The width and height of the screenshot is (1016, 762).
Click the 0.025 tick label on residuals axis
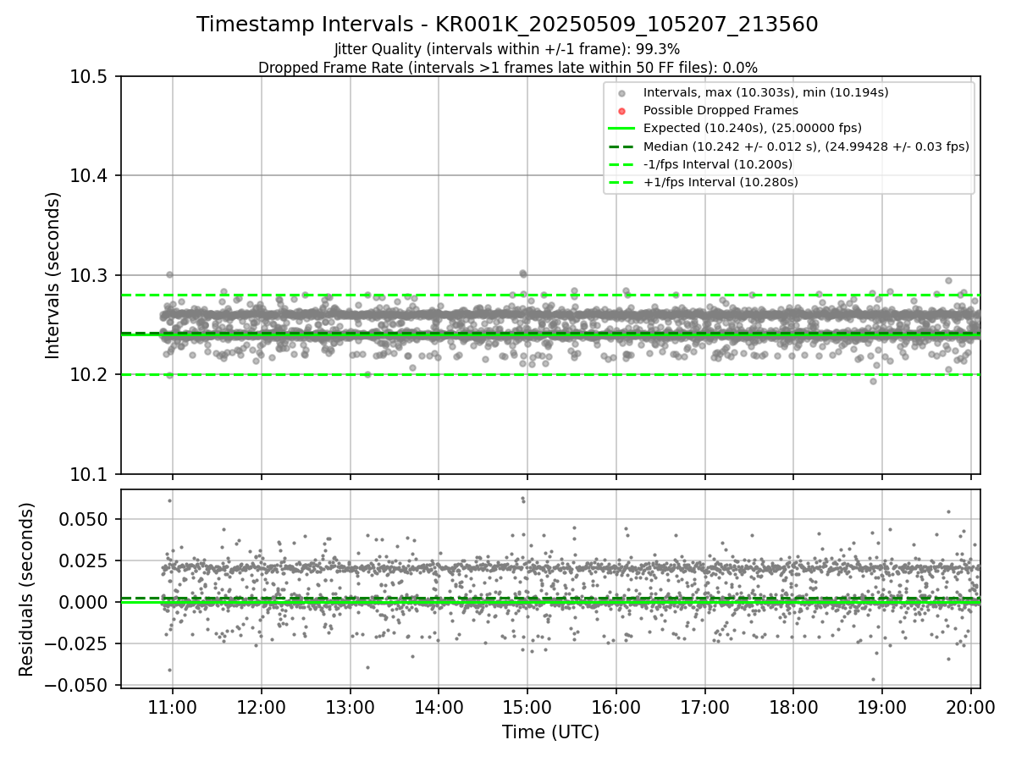point(85,560)
